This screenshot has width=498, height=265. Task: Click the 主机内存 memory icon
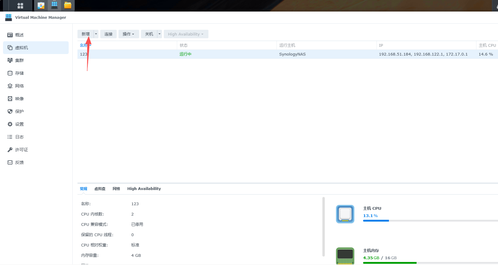tap(345, 256)
